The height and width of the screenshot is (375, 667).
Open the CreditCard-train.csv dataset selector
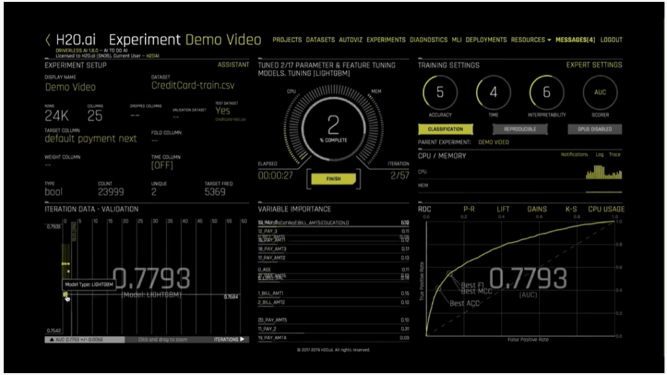(x=193, y=86)
